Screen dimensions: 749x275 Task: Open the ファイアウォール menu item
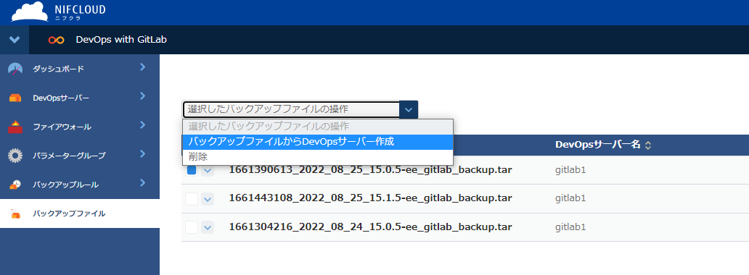(80, 127)
